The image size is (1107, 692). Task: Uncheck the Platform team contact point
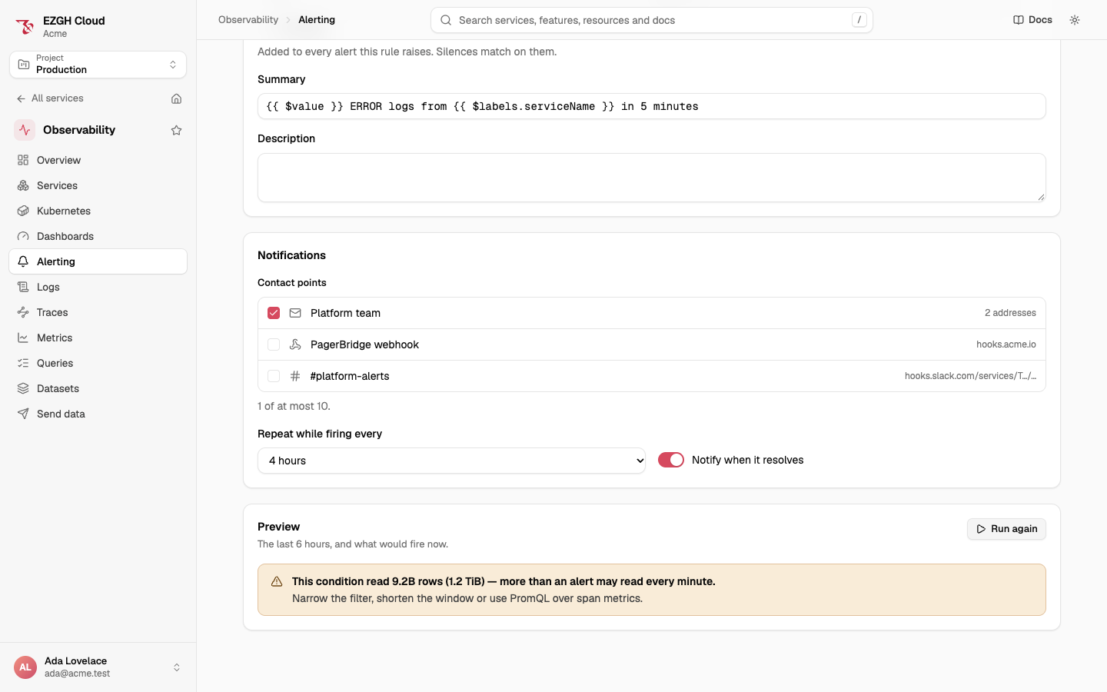click(274, 313)
